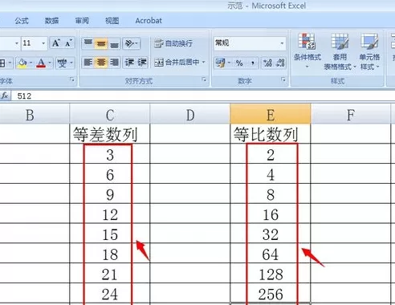Align text left
The width and height of the screenshot is (395, 305).
tap(88, 63)
